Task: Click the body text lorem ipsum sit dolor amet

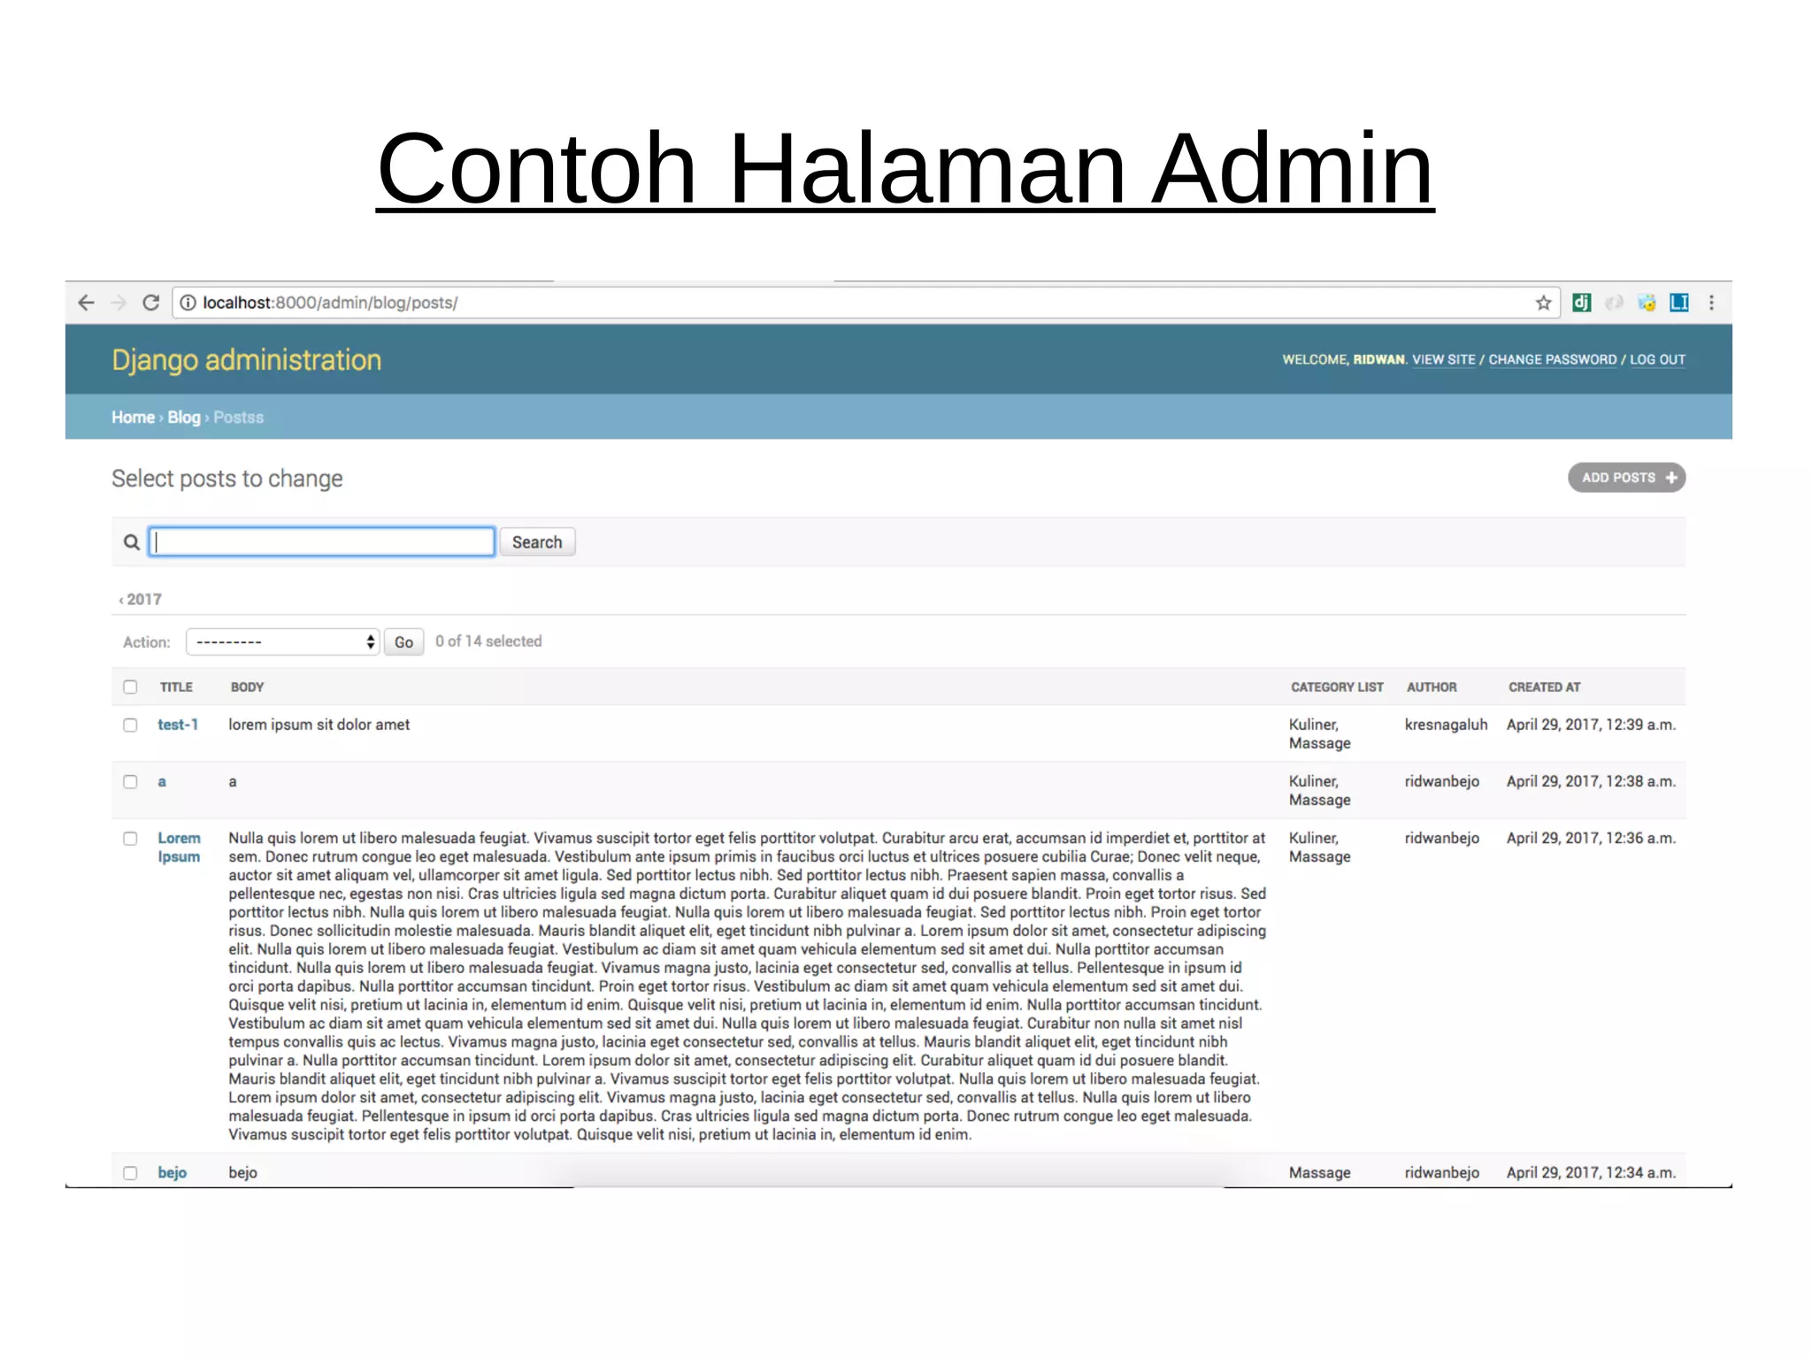Action: 319,725
